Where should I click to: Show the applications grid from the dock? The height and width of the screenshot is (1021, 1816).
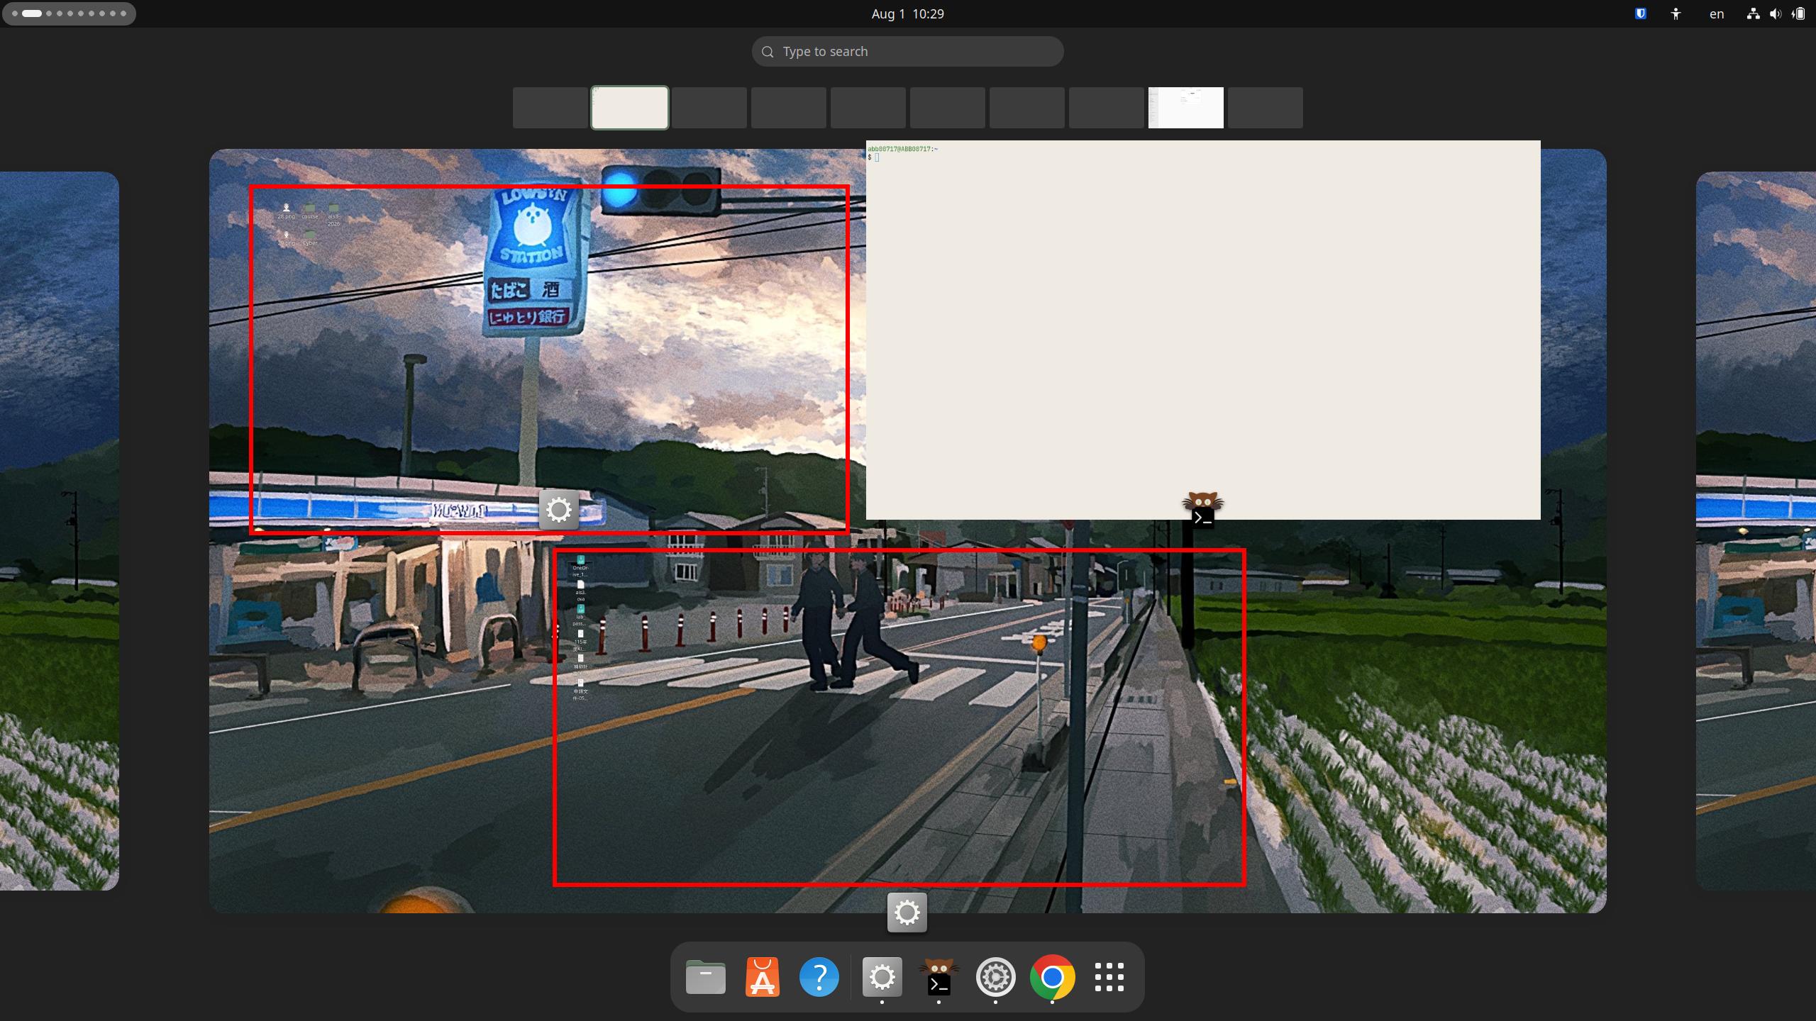point(1109,977)
